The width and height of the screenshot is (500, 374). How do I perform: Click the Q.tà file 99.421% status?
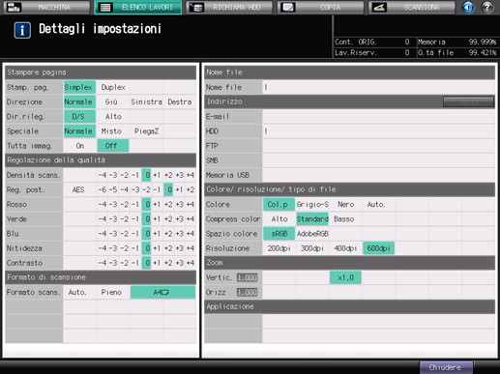[x=457, y=52]
